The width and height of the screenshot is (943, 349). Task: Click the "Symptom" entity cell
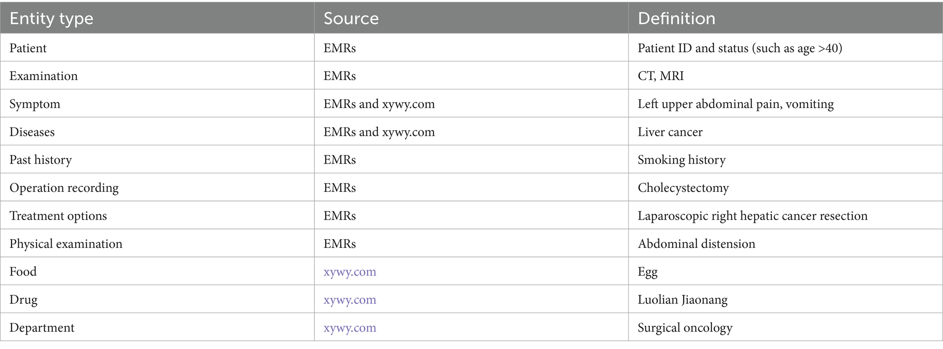pyautogui.click(x=35, y=104)
